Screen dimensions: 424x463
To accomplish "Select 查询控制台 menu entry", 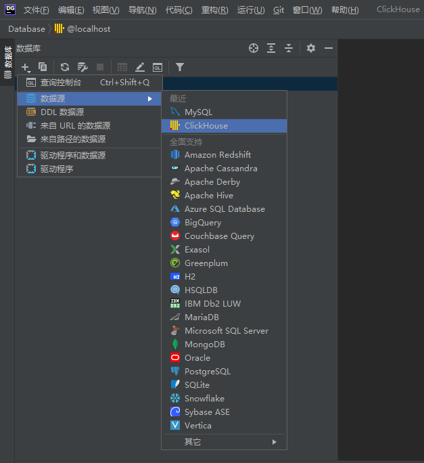I will point(89,83).
